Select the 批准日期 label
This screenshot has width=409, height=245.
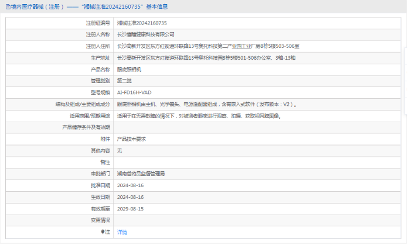[x=100, y=185]
